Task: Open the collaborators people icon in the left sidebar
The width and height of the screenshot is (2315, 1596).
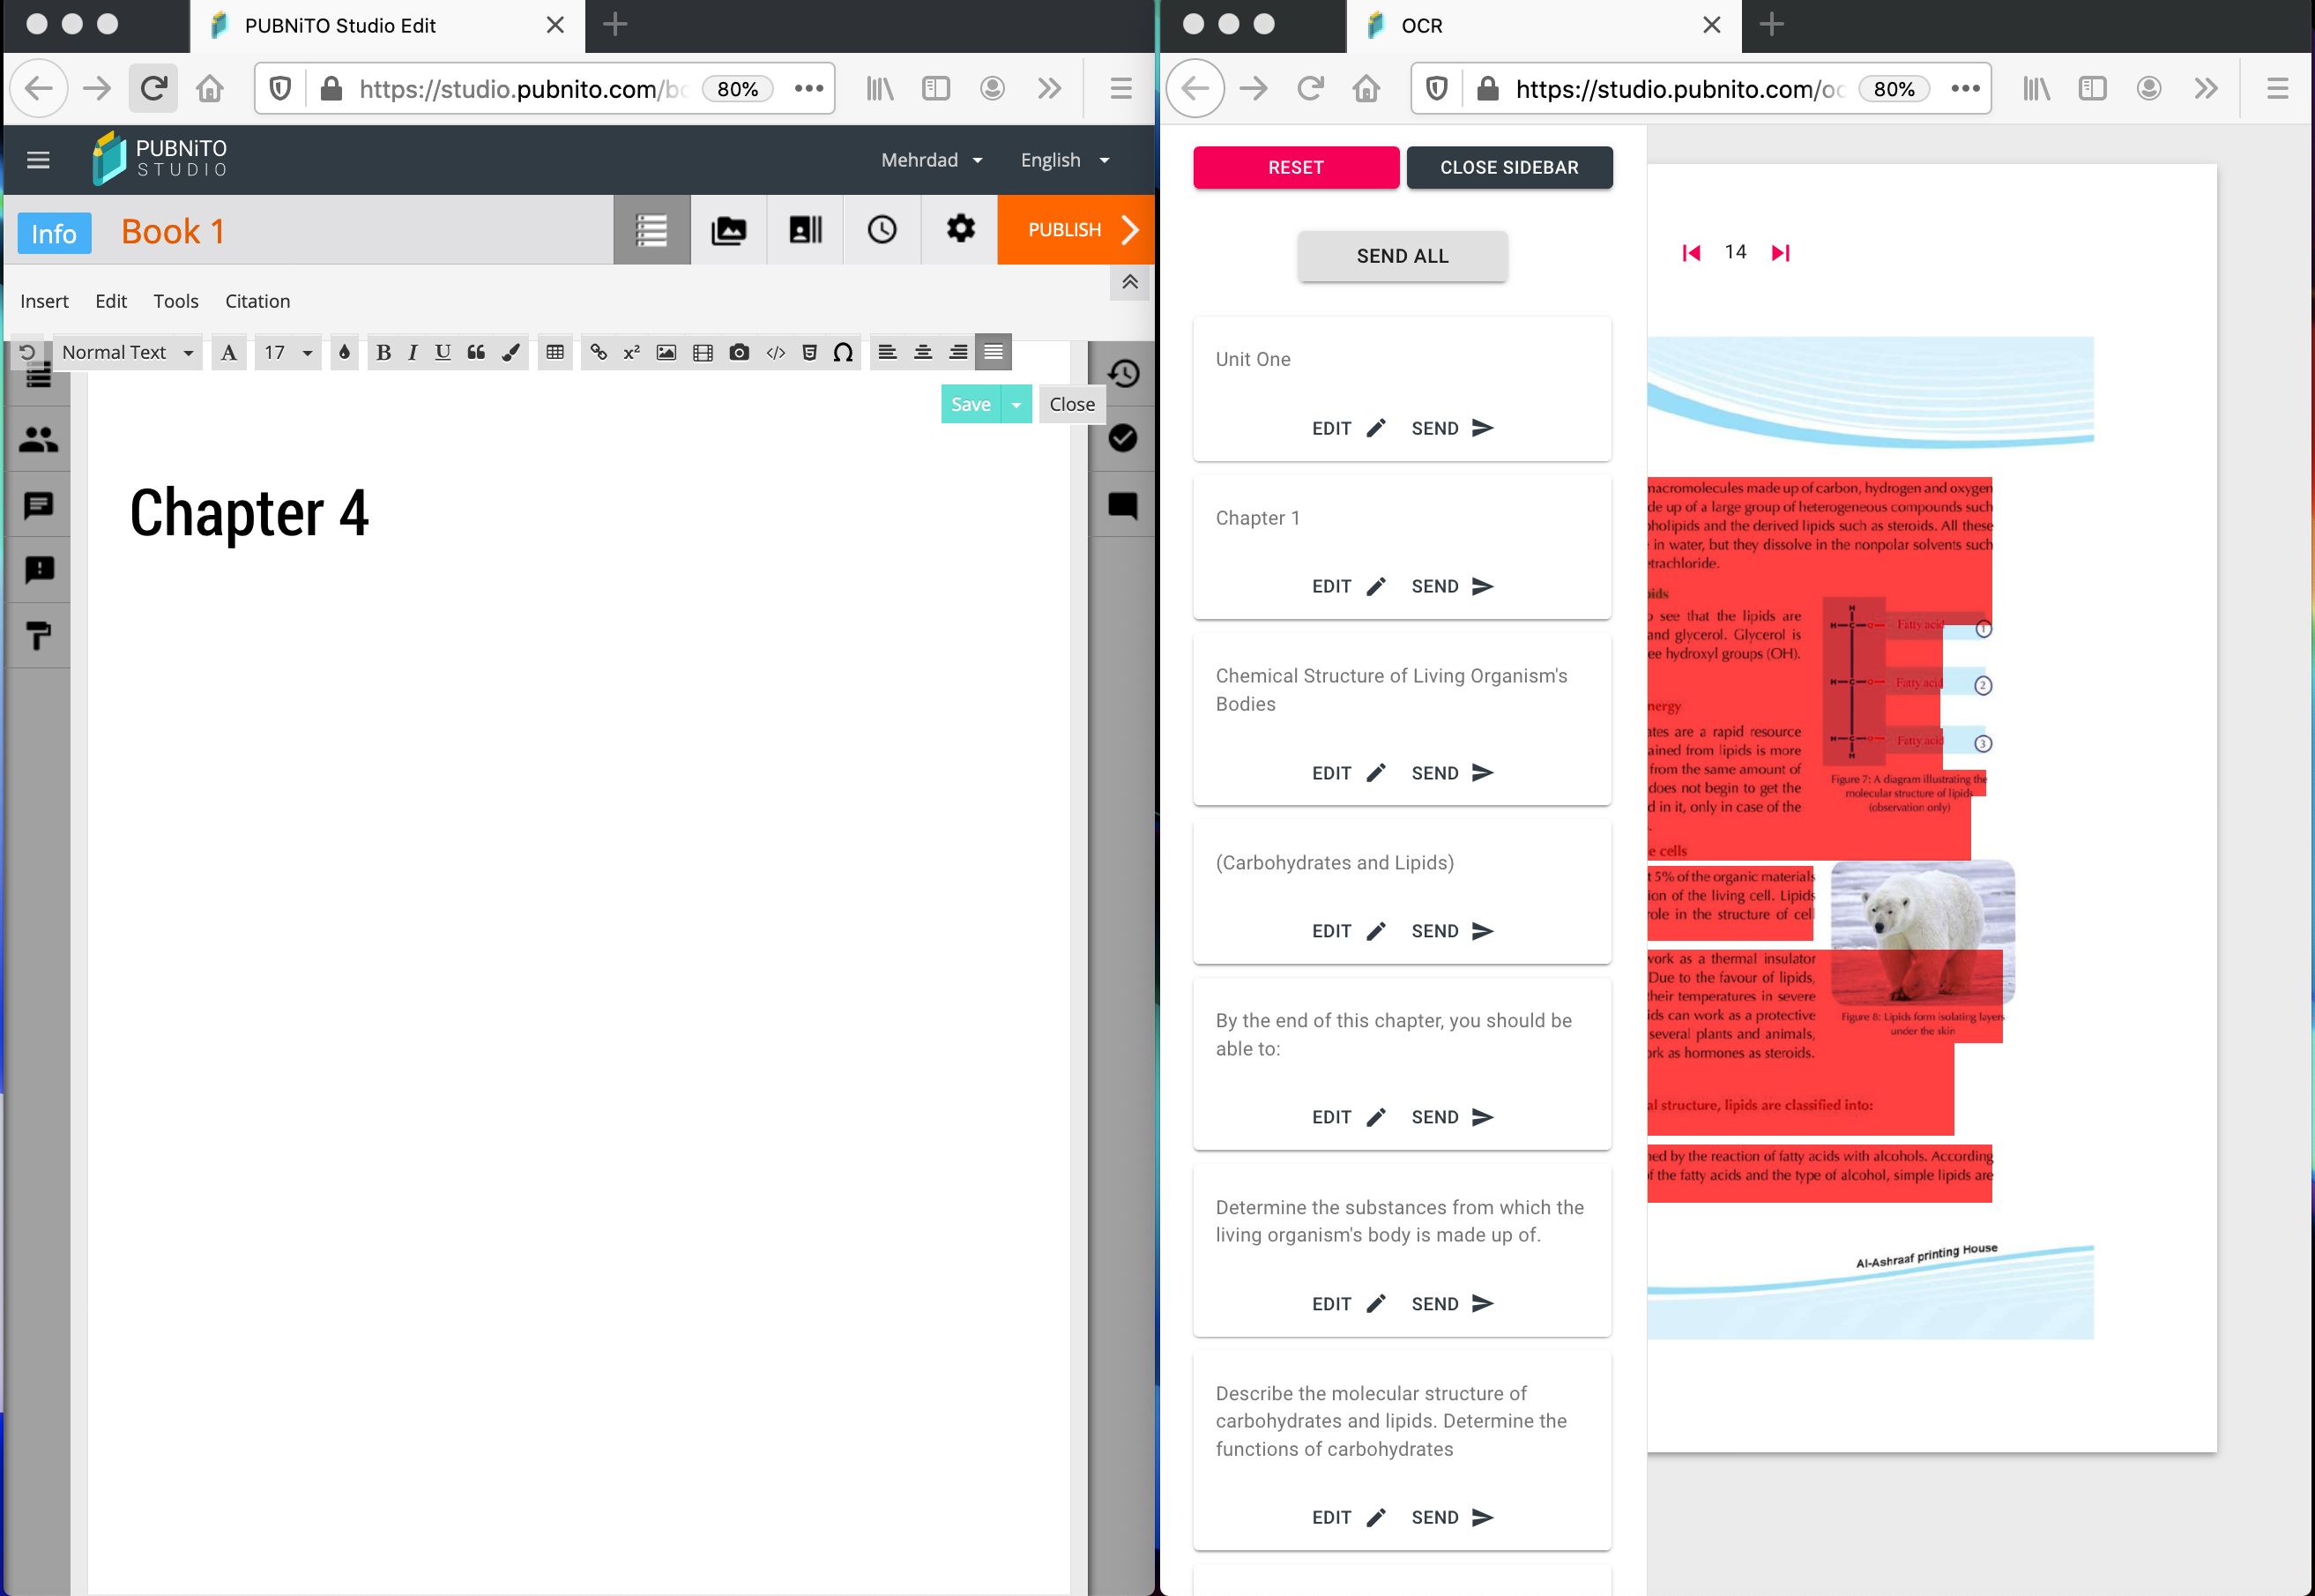Action: coord(38,439)
